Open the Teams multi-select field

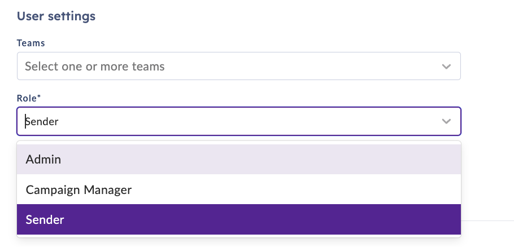239,66
